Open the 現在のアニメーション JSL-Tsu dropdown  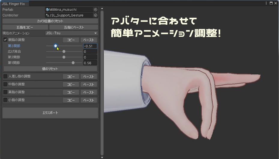[x=71, y=33]
